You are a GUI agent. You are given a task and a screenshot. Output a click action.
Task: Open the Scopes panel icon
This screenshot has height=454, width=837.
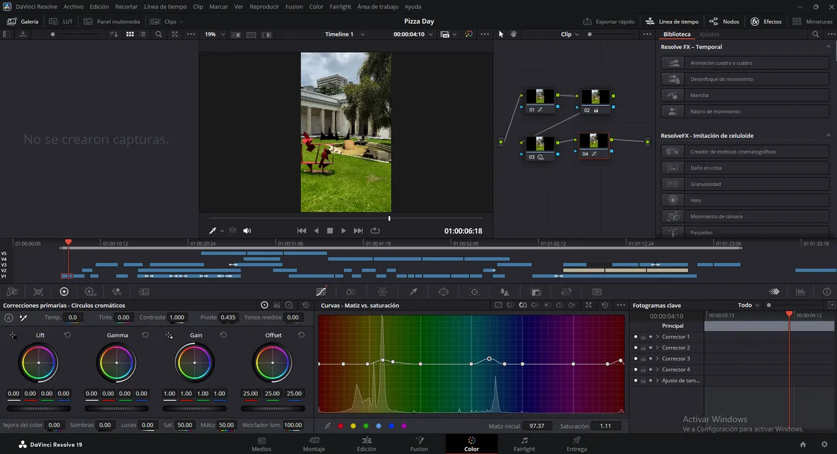800,292
